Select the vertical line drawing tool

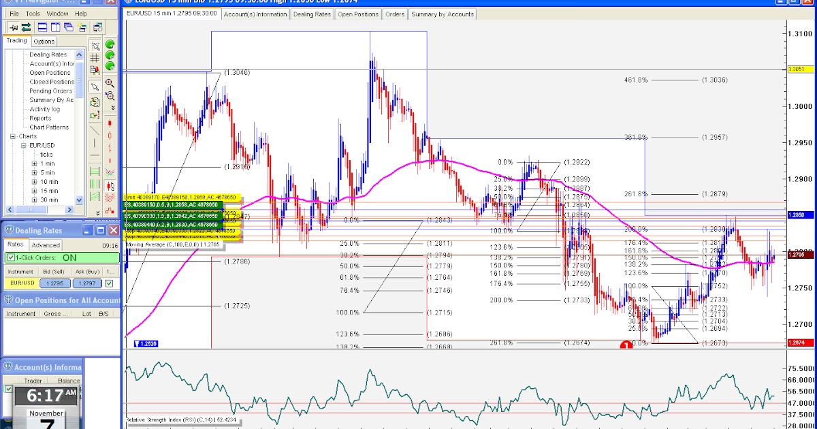tap(95, 143)
